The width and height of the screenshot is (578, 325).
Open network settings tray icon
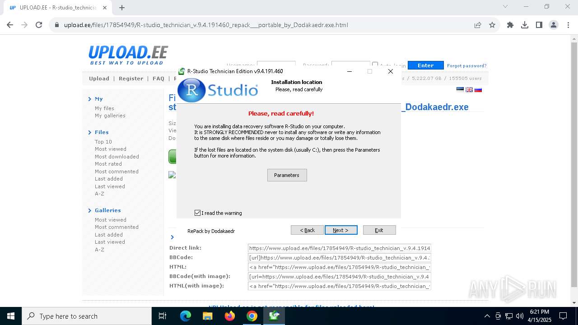[509, 316]
